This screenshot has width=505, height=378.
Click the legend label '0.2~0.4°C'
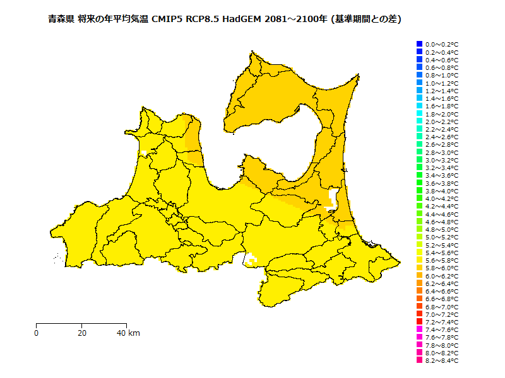[x=442, y=52]
